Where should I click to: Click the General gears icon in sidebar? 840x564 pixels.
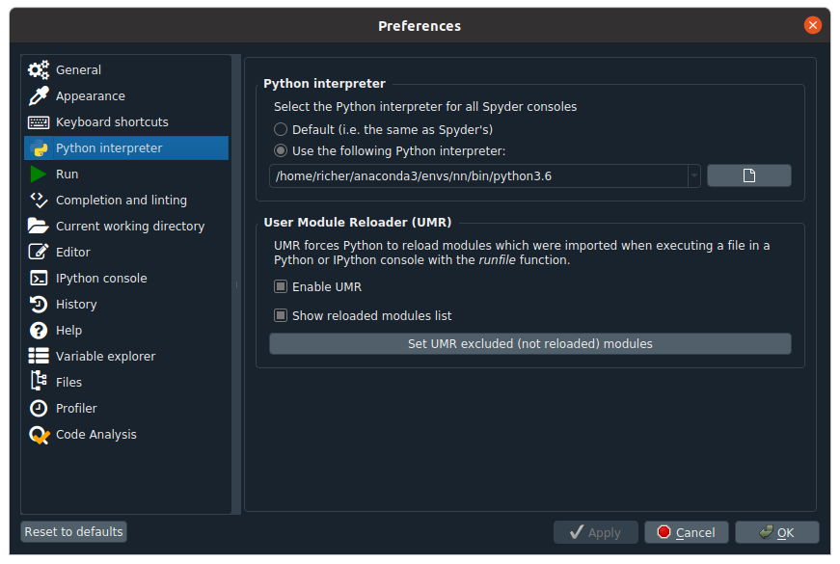[39, 70]
